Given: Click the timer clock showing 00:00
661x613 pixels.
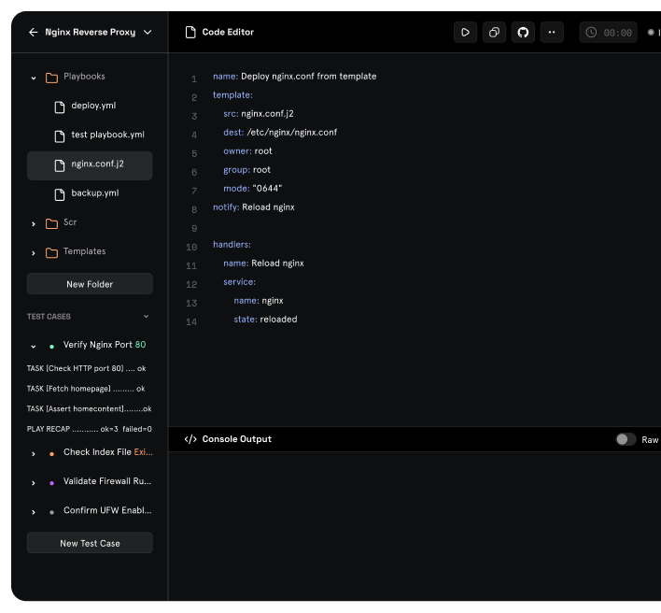Looking at the screenshot, I should [x=608, y=33].
